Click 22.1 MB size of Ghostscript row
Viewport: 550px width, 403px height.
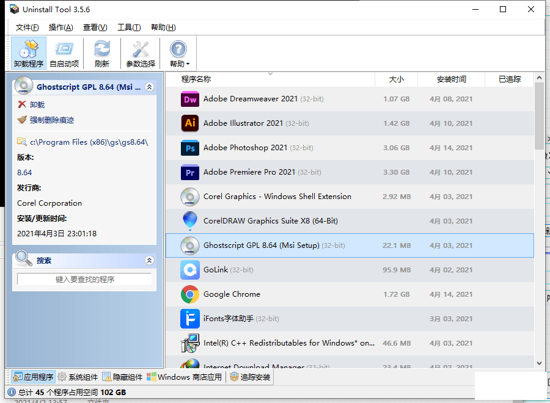397,245
